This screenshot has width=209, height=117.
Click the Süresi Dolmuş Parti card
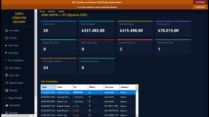point(97,66)
